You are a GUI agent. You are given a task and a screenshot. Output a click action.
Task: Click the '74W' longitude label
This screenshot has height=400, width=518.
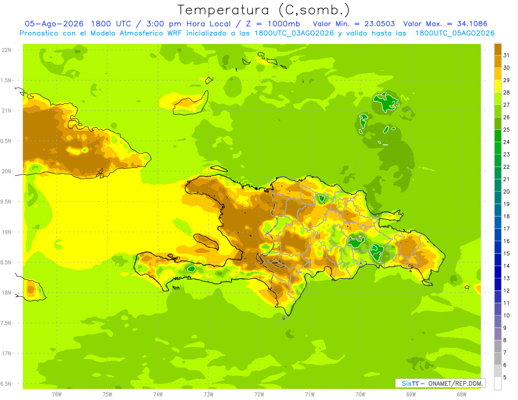pyautogui.click(x=158, y=394)
